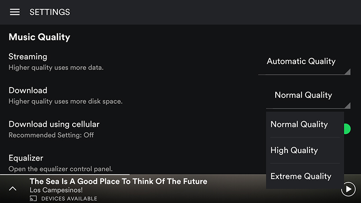Open the devices available cast icon
Image resolution: width=361 pixels, height=203 pixels.
point(33,198)
